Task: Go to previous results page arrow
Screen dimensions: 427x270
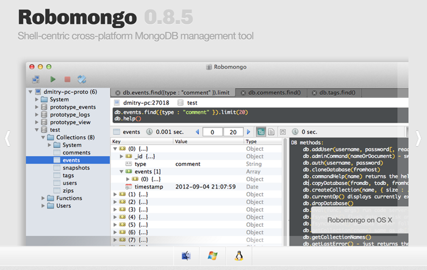Action: pos(198,132)
